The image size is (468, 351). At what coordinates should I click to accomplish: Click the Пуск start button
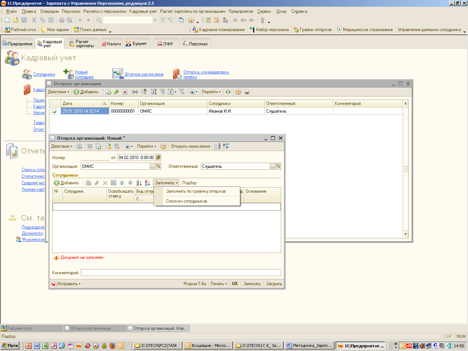10,346
